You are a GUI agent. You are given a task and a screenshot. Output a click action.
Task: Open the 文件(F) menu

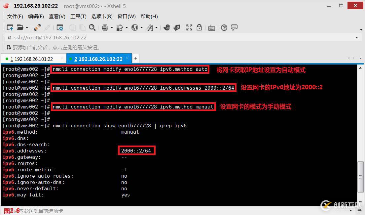tap(15, 17)
